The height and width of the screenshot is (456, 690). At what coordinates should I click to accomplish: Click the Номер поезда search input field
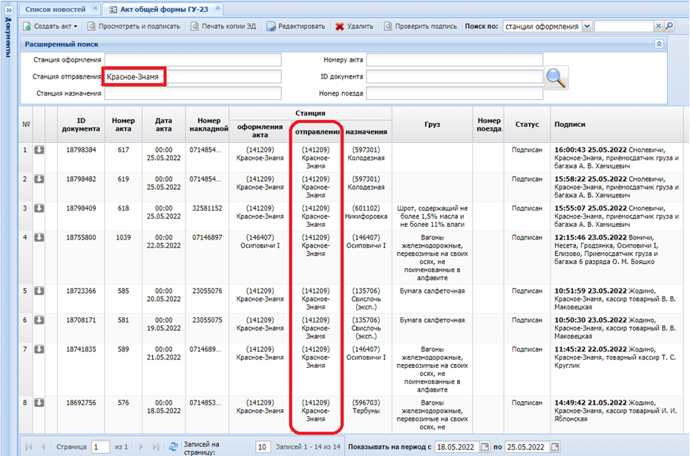coord(455,93)
